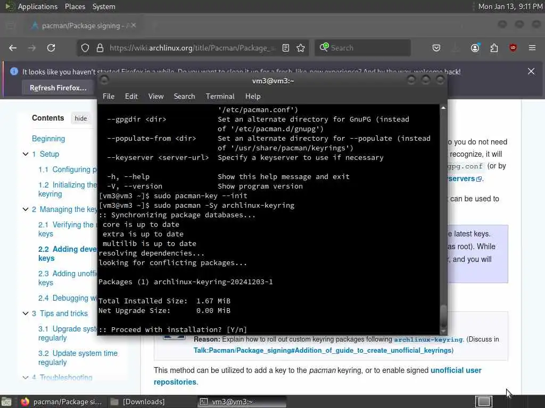Open Firefox account icon
The height and width of the screenshot is (408, 545).
(475, 48)
